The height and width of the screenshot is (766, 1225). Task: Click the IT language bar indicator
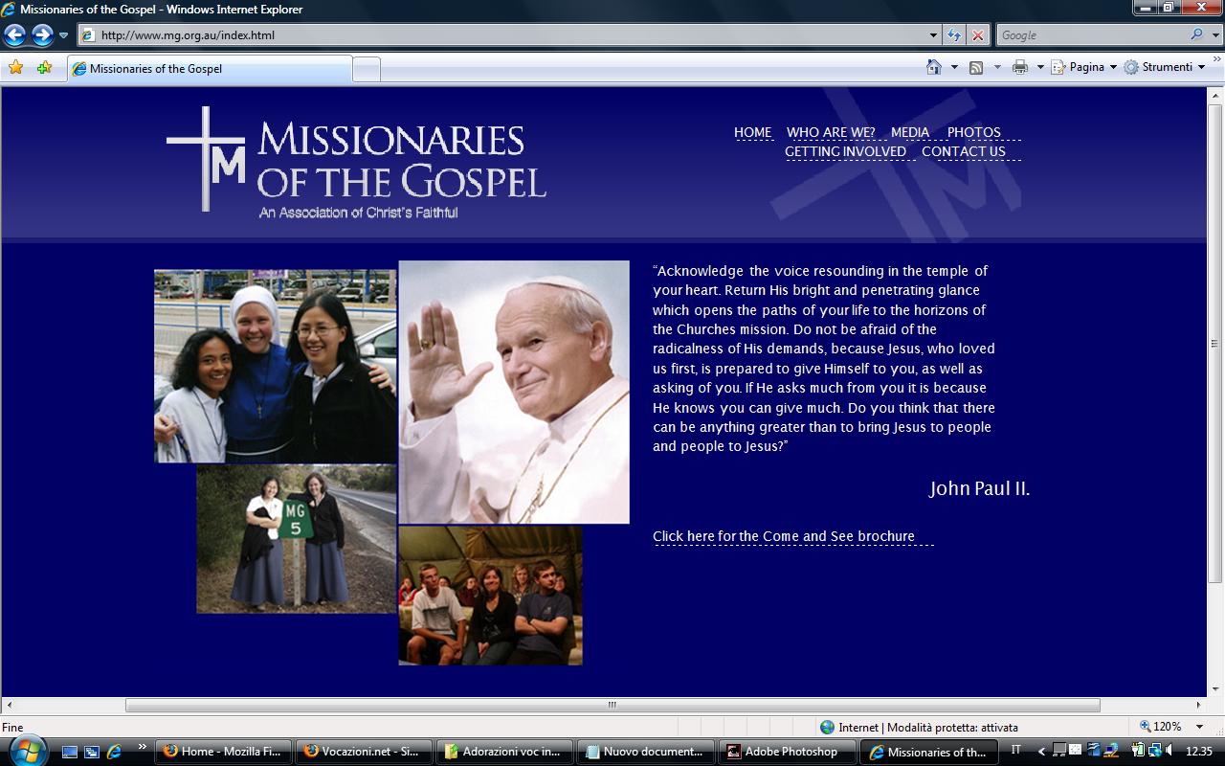point(1016,750)
